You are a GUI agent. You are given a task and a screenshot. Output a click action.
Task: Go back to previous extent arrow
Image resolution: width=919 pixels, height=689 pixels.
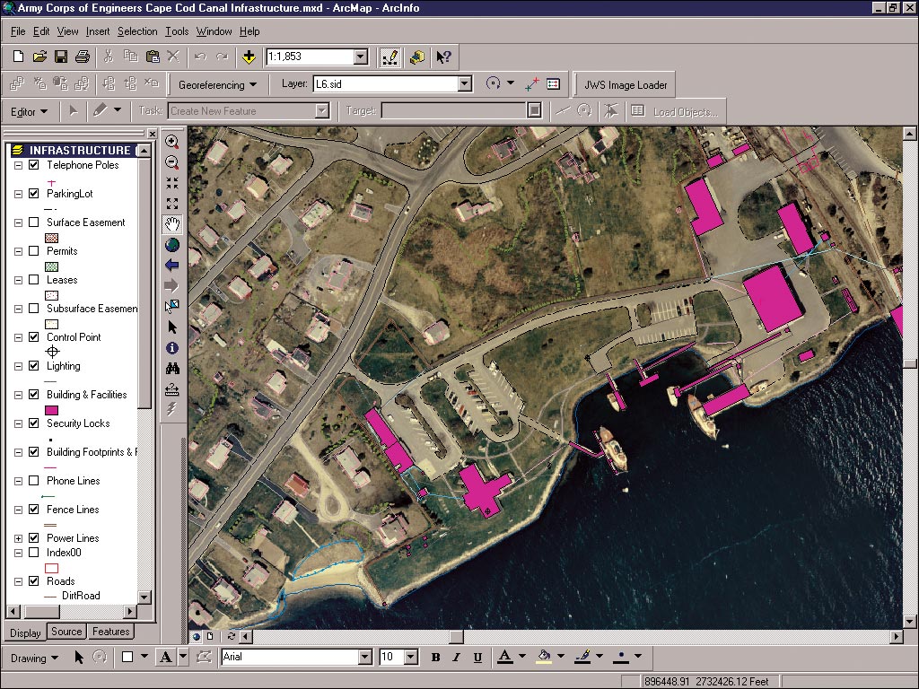click(x=171, y=266)
